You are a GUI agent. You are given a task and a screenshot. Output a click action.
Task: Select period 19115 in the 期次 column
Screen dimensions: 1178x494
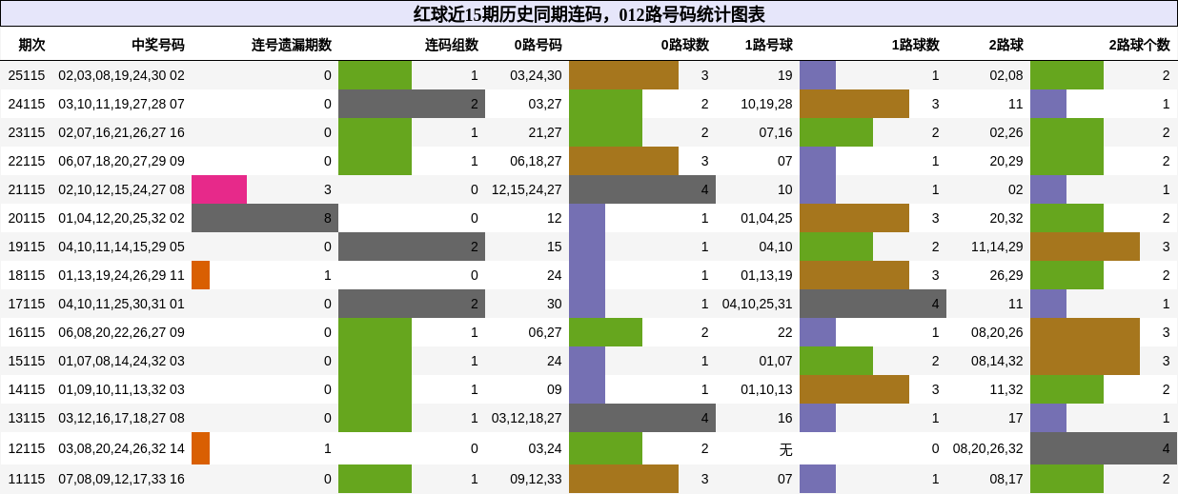[x=27, y=247]
